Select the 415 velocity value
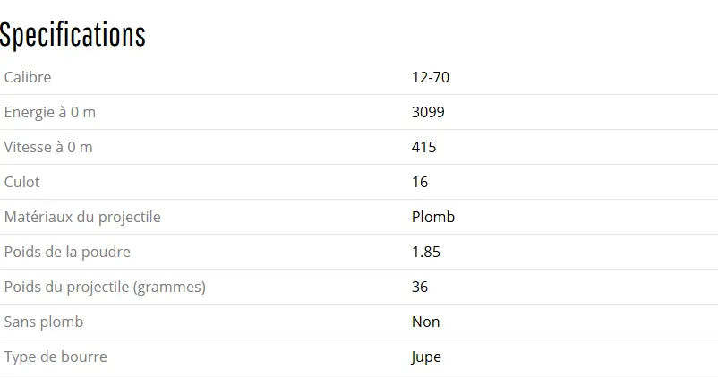This screenshot has width=718, height=378. point(424,147)
